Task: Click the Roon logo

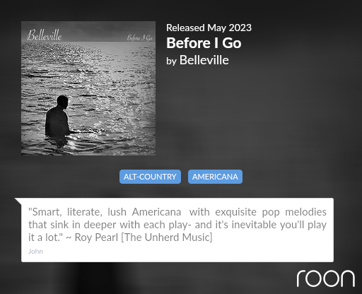Action: (326, 278)
